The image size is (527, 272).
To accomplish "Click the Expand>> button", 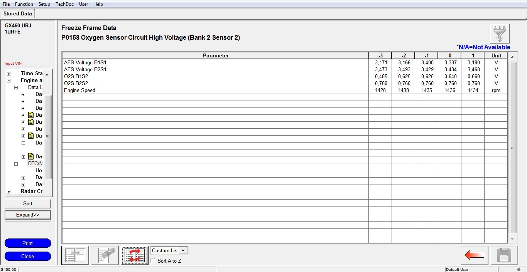I will [x=28, y=215].
